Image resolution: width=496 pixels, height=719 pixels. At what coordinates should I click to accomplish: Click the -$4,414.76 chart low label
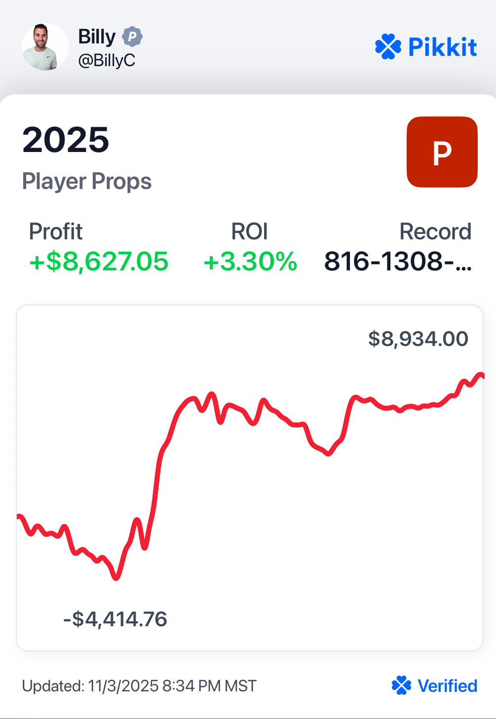click(x=115, y=619)
